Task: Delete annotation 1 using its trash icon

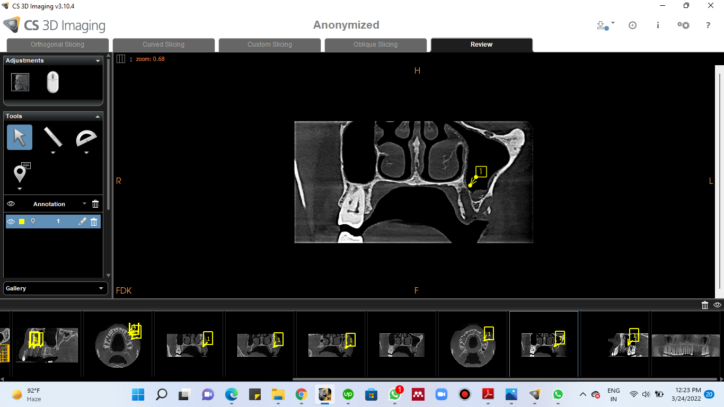Action: 94,222
